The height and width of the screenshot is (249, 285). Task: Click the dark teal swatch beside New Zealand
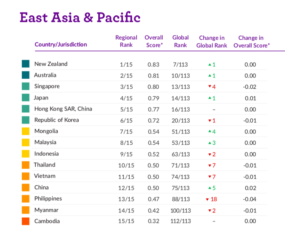pyautogui.click(x=26, y=64)
